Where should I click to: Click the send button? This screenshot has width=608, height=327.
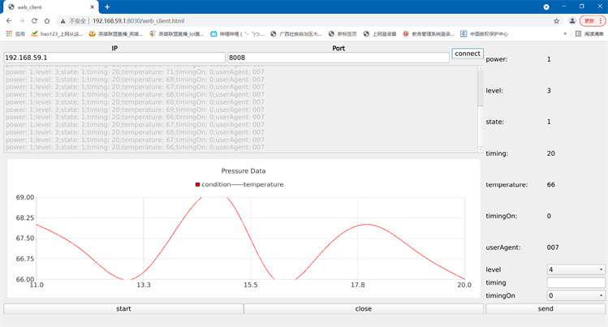pyautogui.click(x=545, y=308)
